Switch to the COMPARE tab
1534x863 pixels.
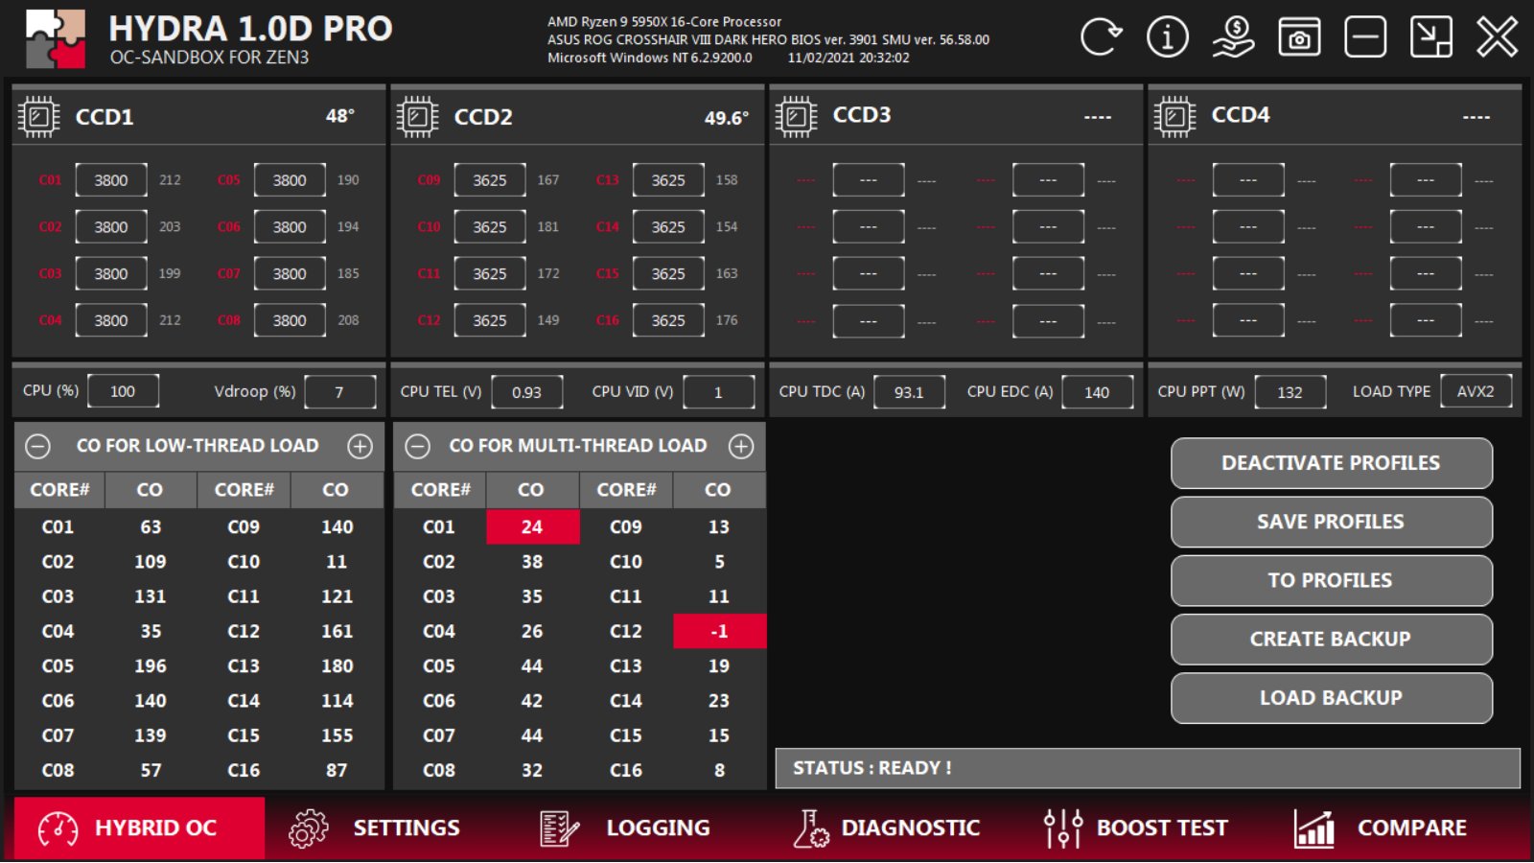point(1381,828)
